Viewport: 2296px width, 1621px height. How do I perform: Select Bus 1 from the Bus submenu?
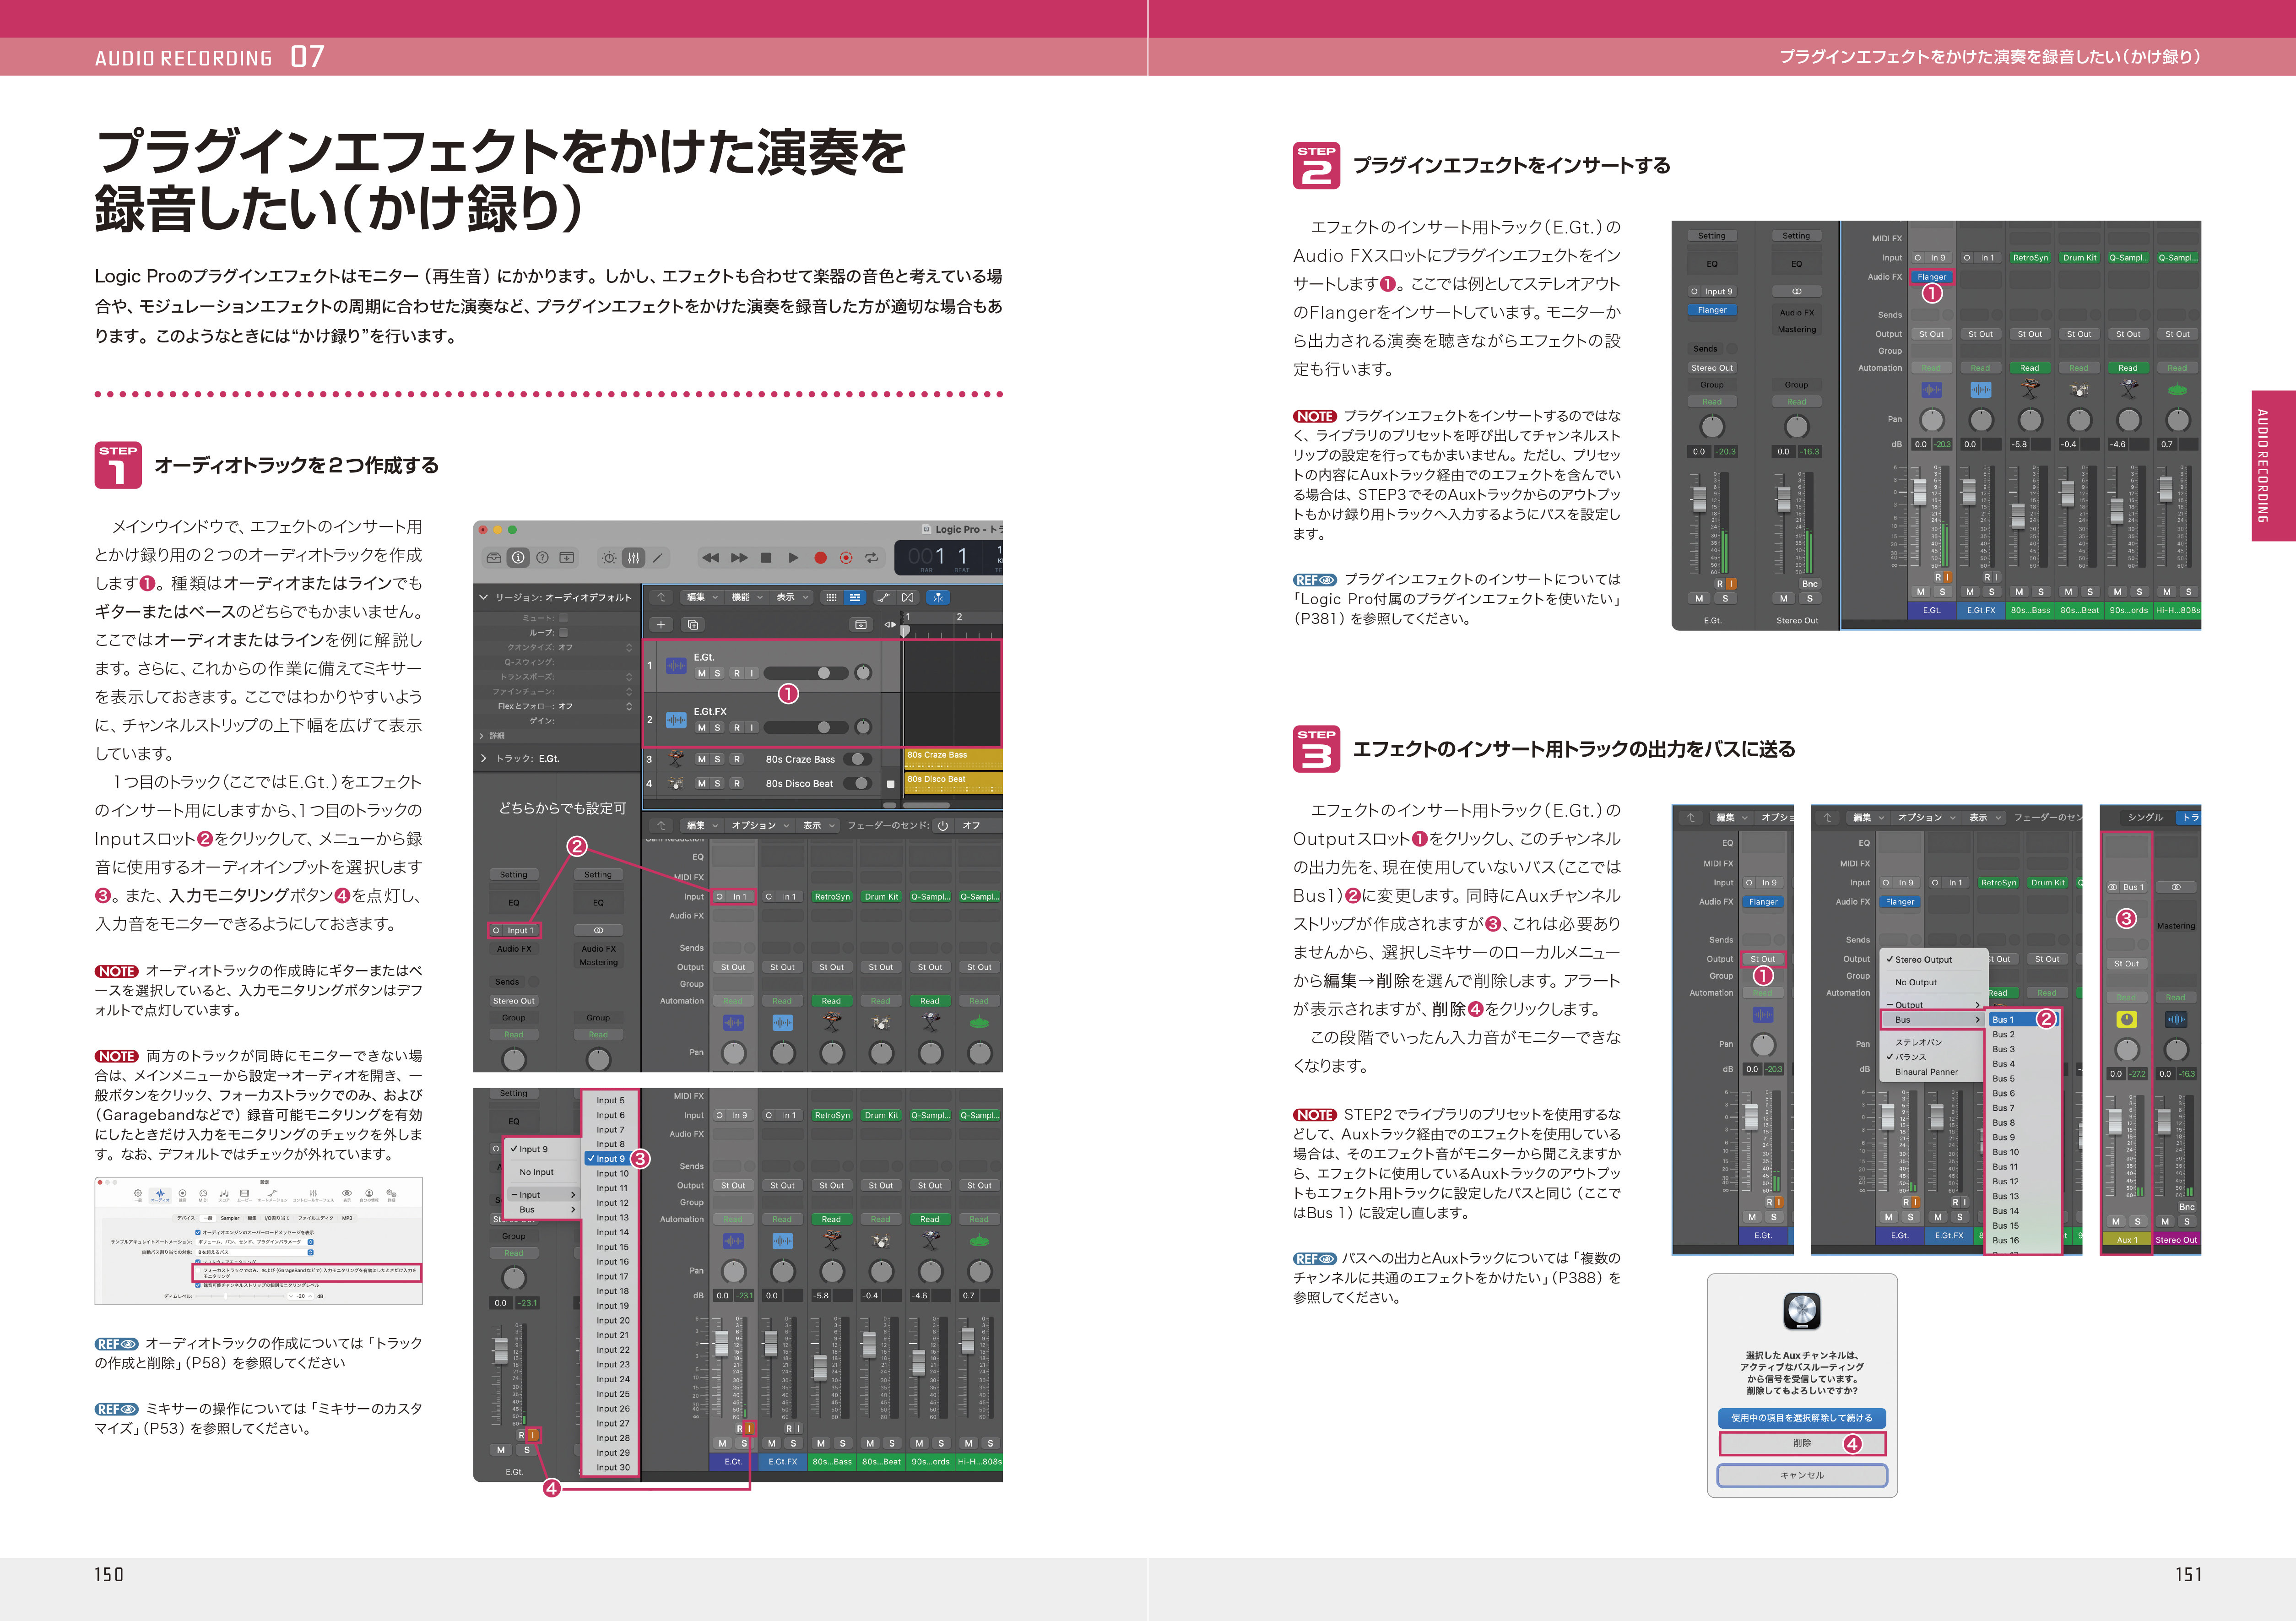pyautogui.click(x=2004, y=1019)
